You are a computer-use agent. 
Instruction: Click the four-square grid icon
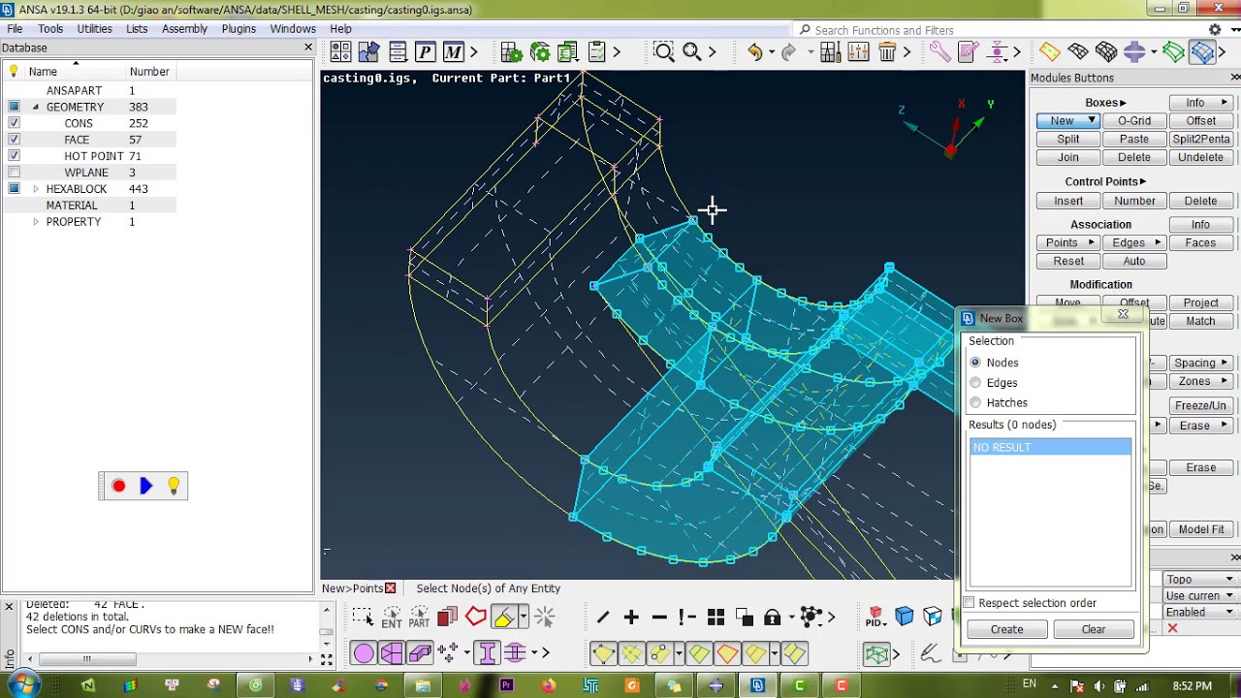coord(716,617)
